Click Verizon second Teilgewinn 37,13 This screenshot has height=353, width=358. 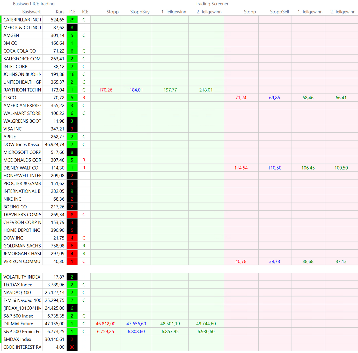pyautogui.click(x=341, y=262)
